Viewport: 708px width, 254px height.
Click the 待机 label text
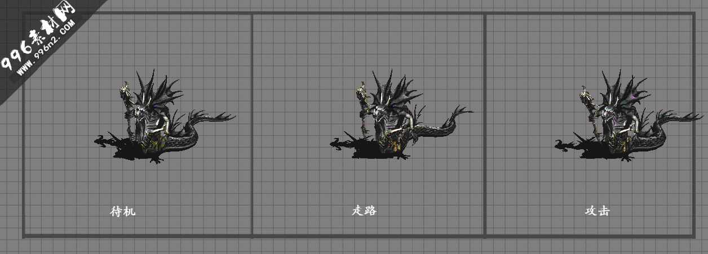[x=123, y=211]
